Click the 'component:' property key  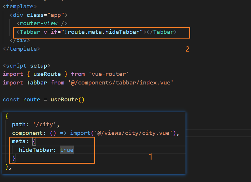pos(29,133)
